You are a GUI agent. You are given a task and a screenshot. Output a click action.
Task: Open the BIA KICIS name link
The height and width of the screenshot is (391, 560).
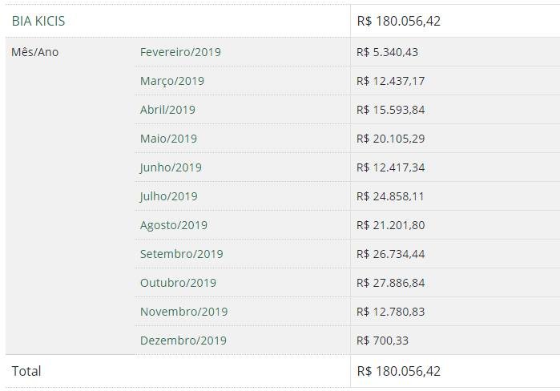pos(38,21)
